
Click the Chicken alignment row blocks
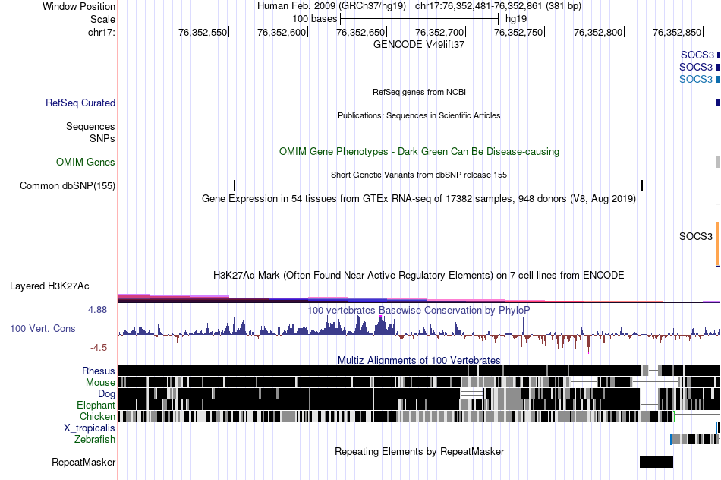(x=419, y=416)
